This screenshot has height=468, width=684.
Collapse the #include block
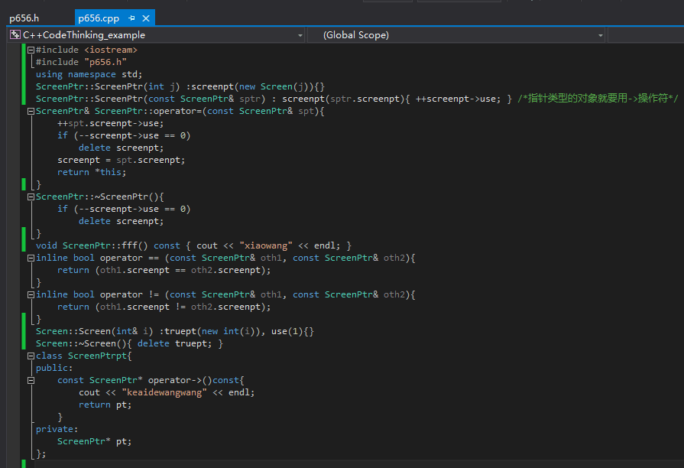31,50
